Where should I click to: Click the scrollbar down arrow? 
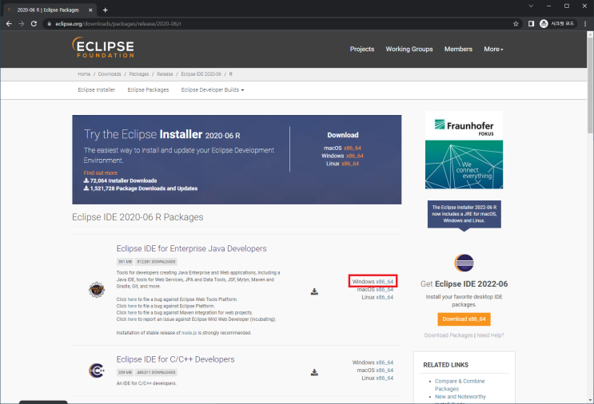click(590, 400)
